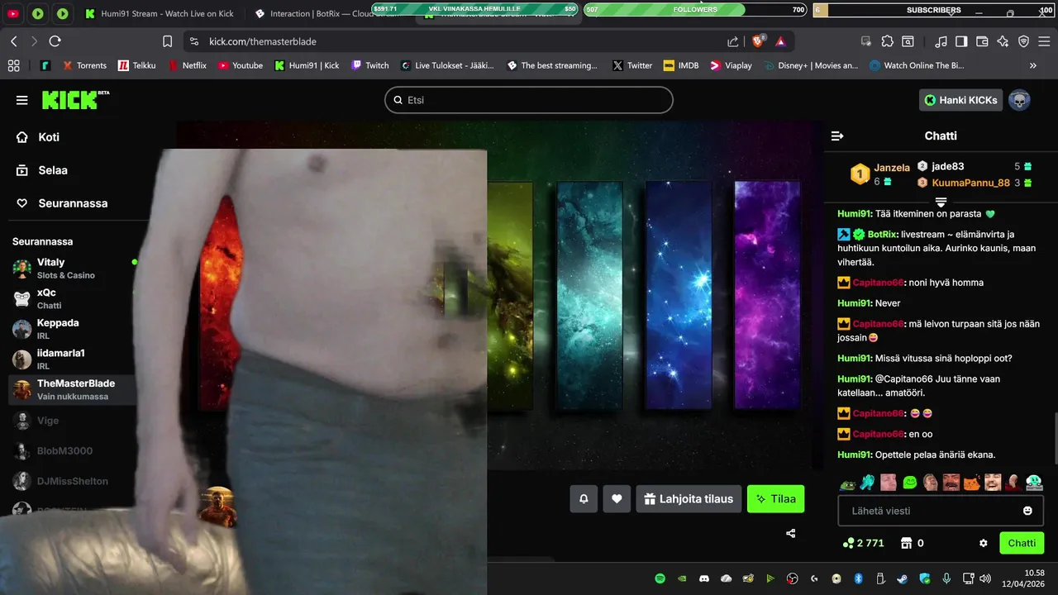Toggle stream notifications bell
This screenshot has height=595, width=1058.
584,498
